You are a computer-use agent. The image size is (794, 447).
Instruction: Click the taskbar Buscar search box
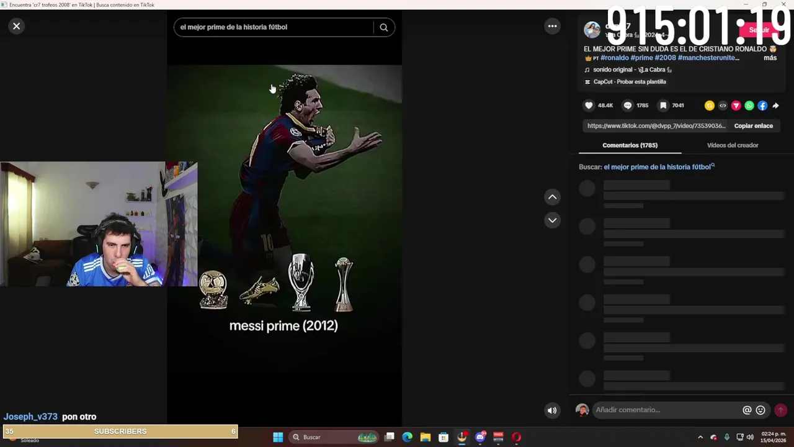[334, 437]
